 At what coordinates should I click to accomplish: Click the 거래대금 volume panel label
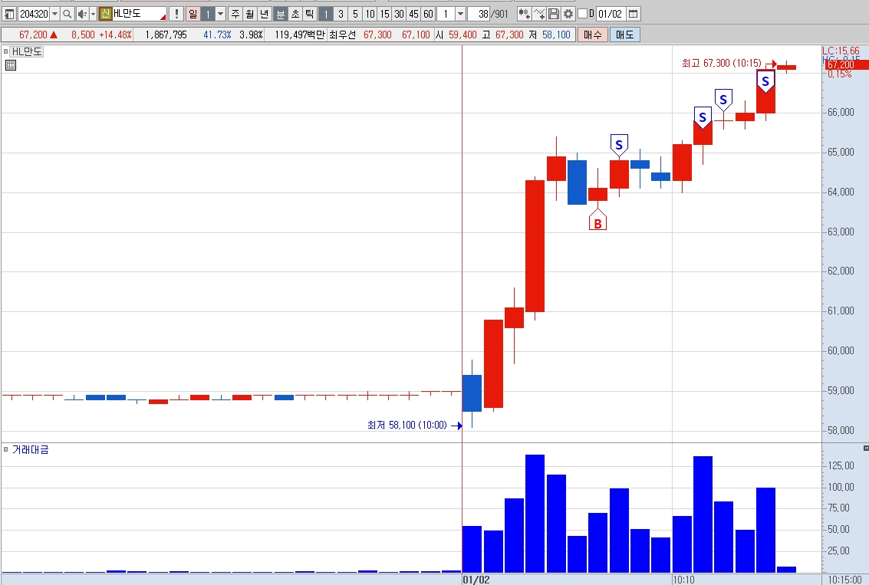click(x=31, y=449)
